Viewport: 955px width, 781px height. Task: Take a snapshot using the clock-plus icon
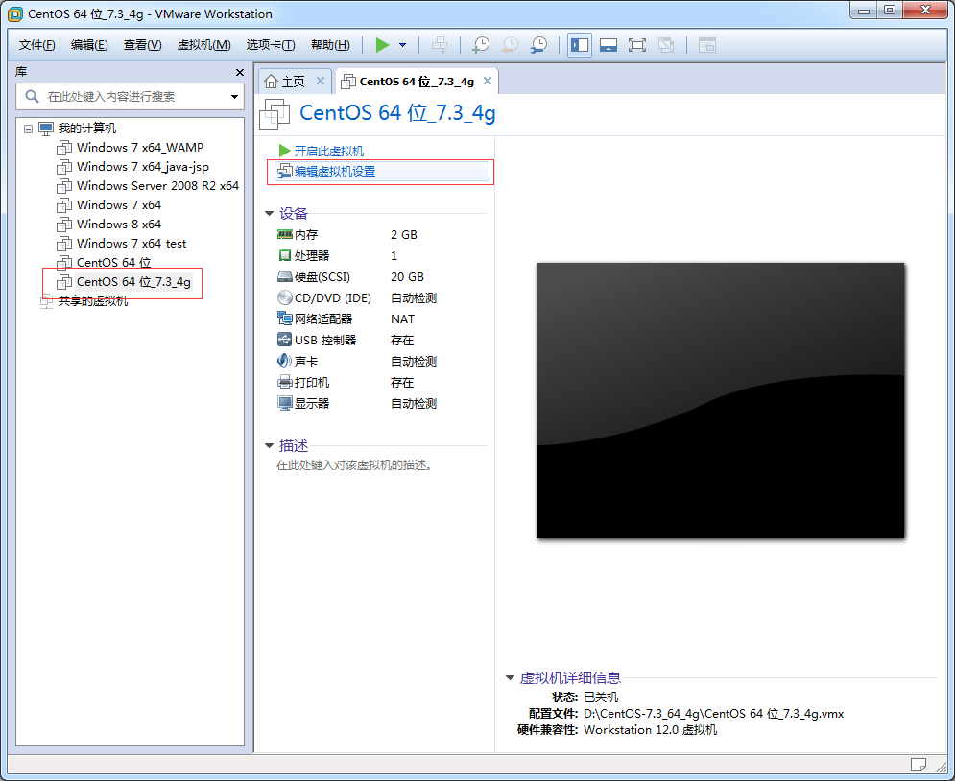pyautogui.click(x=481, y=45)
